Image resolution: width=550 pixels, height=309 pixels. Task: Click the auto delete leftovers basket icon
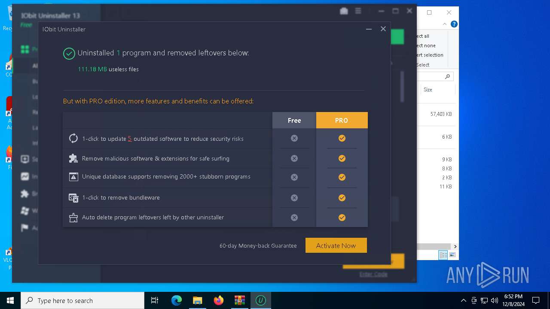click(73, 217)
